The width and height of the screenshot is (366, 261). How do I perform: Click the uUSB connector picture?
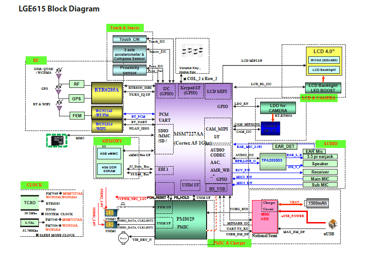(x=333, y=224)
